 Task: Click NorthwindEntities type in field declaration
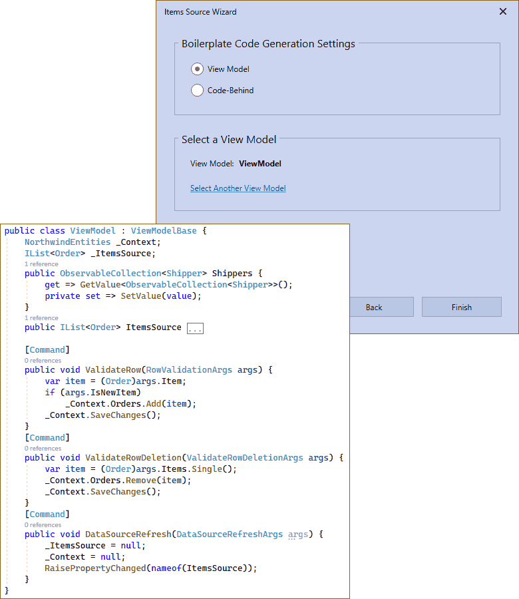click(68, 242)
